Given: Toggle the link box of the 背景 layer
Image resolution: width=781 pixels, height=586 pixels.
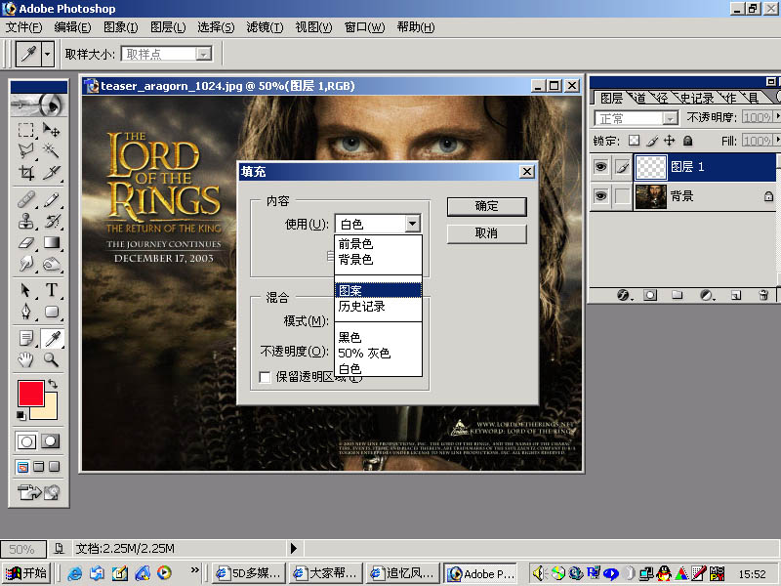Looking at the screenshot, I should pyautogui.click(x=622, y=196).
